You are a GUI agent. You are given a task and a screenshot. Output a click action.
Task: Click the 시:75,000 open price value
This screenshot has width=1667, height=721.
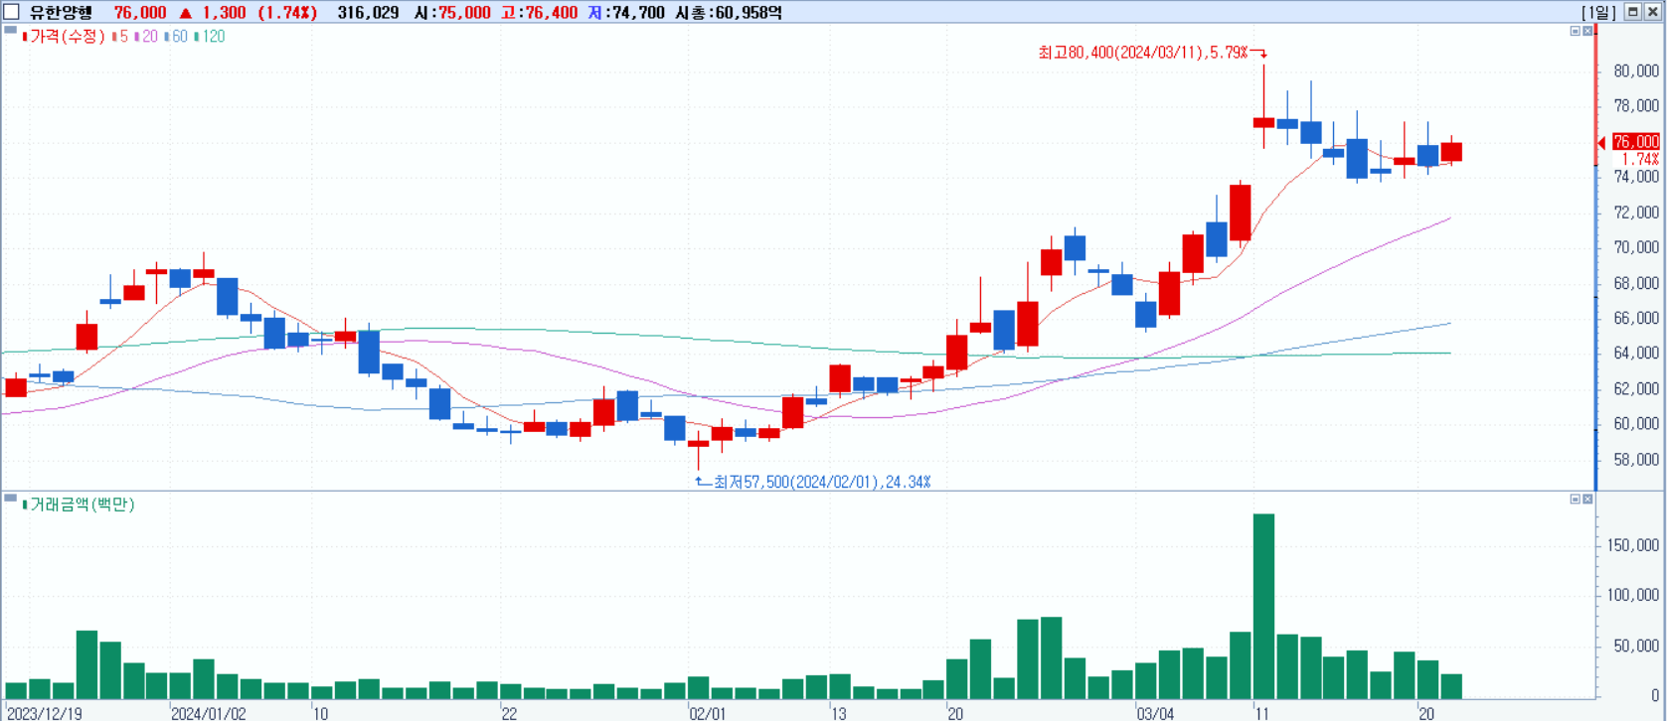click(452, 12)
